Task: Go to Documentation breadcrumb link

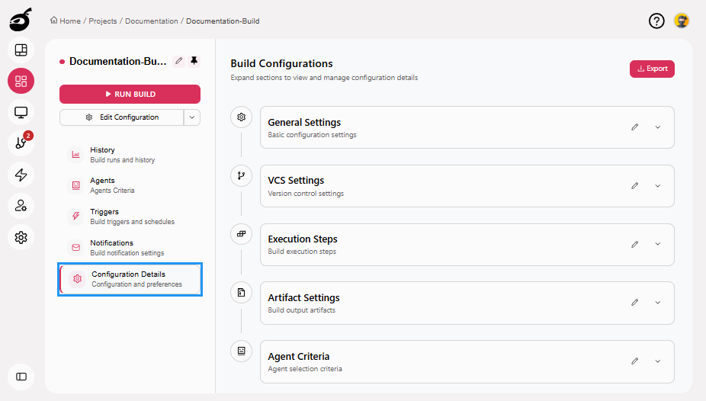Action: (151, 21)
